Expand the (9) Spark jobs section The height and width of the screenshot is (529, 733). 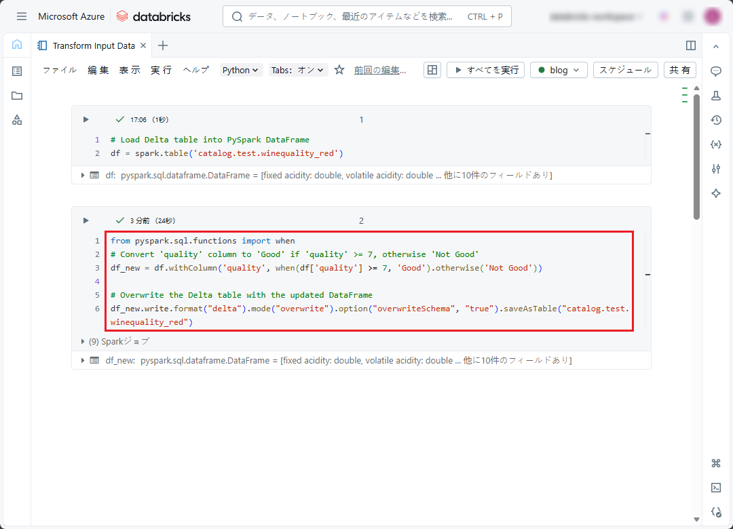click(x=83, y=341)
